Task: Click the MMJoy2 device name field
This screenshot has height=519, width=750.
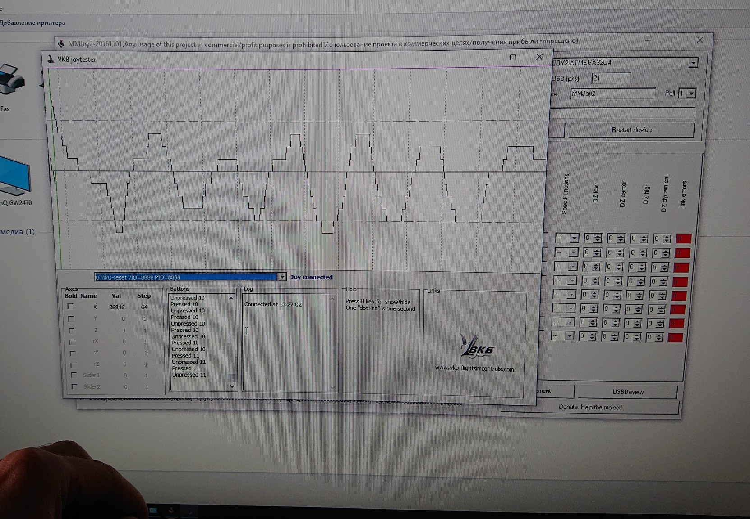Action: tap(612, 94)
